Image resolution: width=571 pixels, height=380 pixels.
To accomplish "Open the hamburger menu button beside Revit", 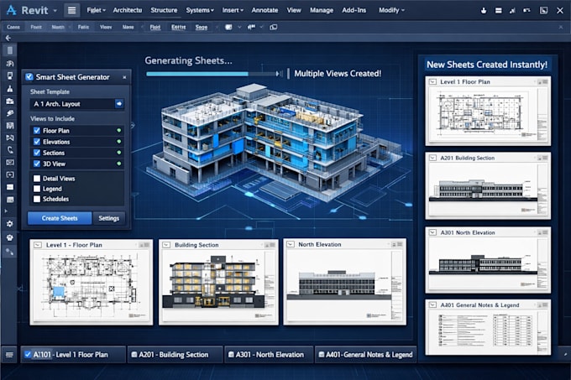I will coord(71,10).
